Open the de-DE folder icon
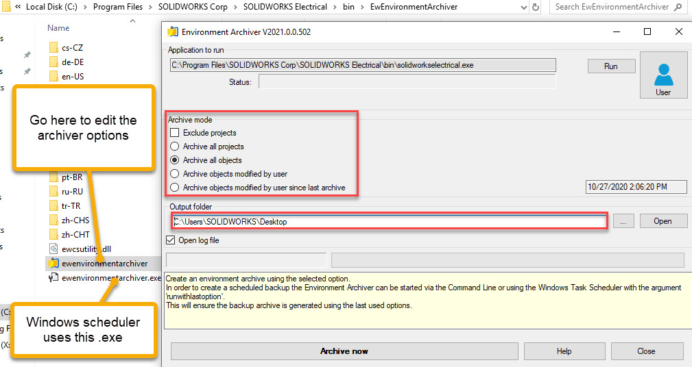 [x=54, y=62]
